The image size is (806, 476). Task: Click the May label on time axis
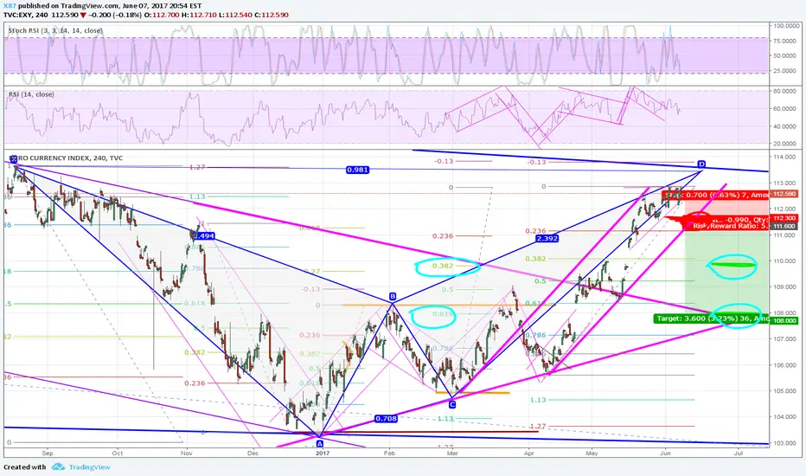coord(592,453)
